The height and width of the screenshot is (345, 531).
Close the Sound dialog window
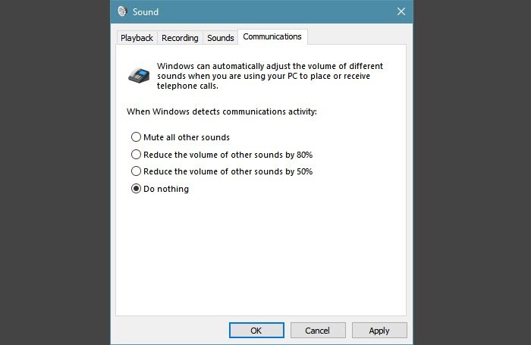401,12
